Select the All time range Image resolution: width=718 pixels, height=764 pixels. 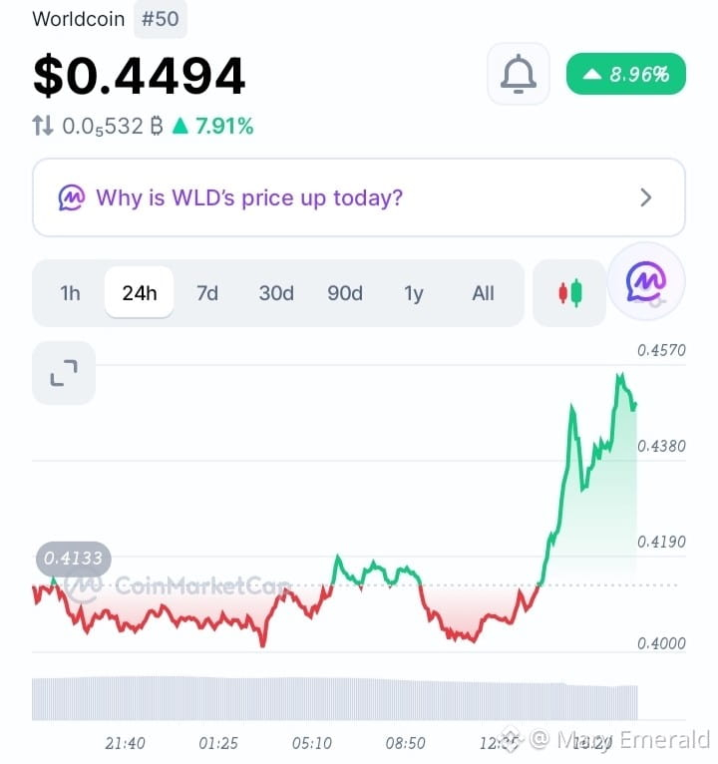tap(483, 293)
